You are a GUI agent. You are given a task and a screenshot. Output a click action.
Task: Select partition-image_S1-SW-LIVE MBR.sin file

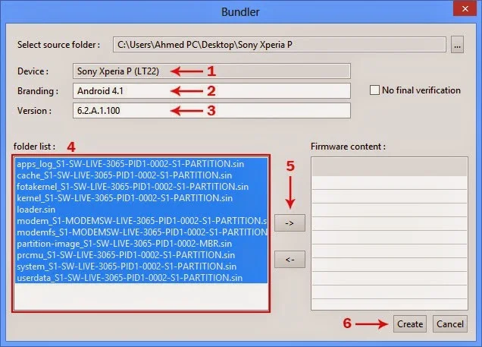coord(142,244)
